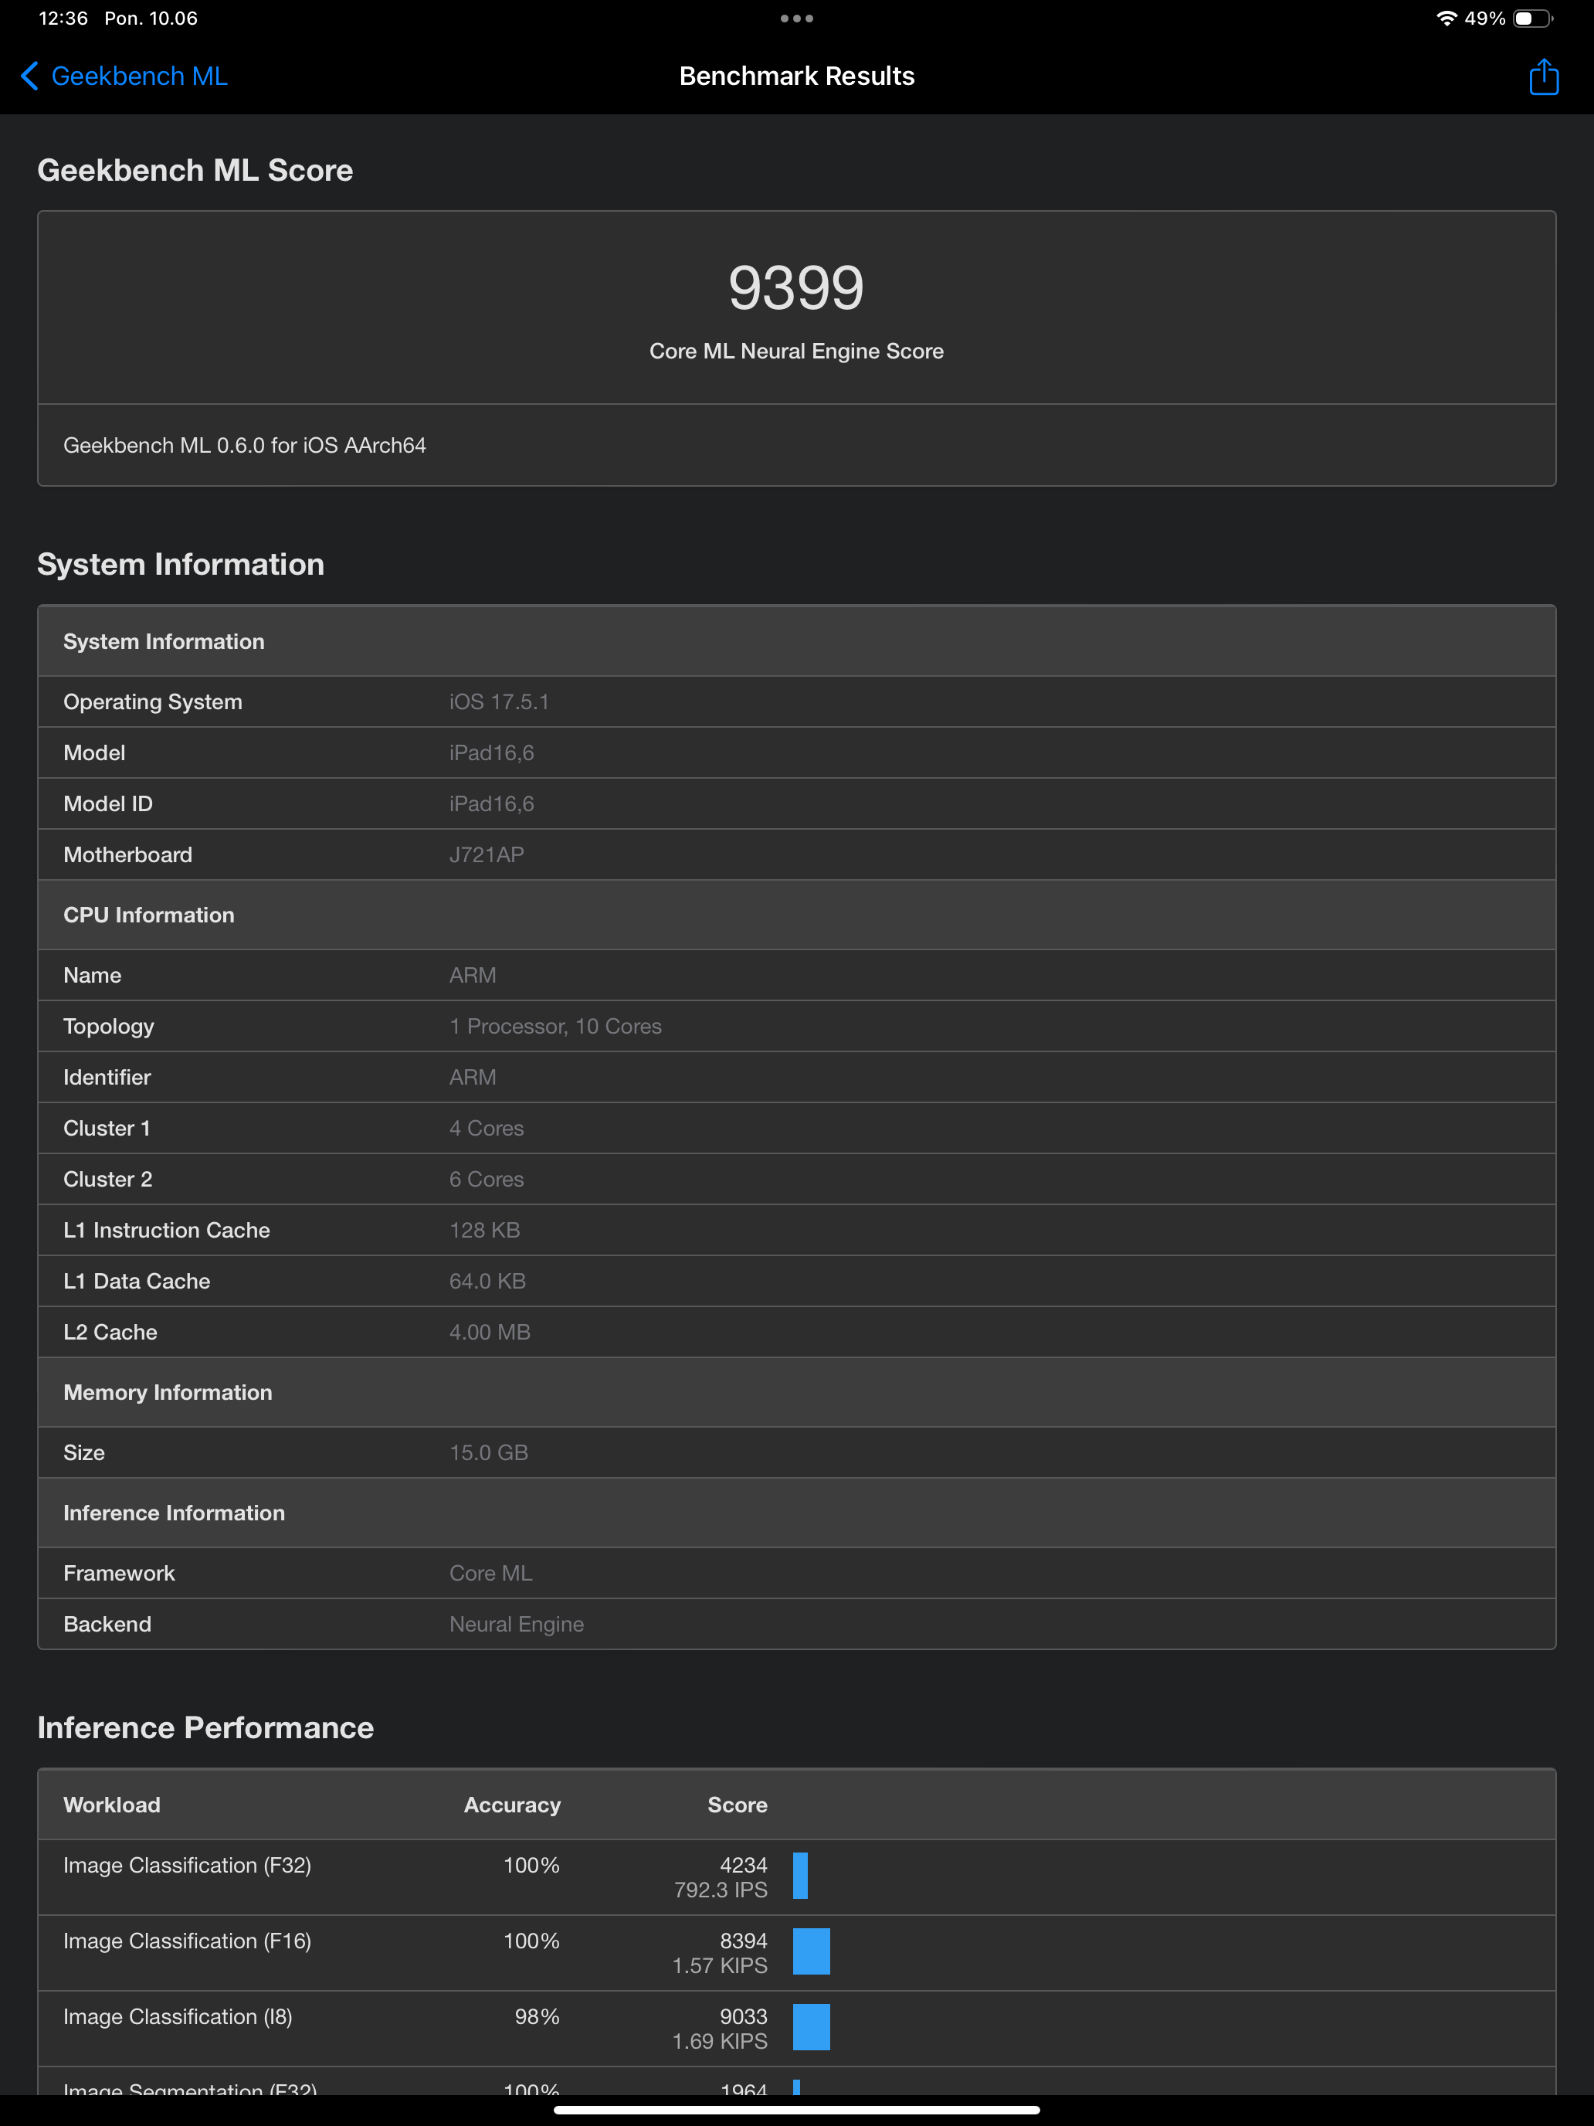This screenshot has height=2126, width=1594.
Task: Tap the Image Classification (I8) score bar
Action: pos(811,2027)
